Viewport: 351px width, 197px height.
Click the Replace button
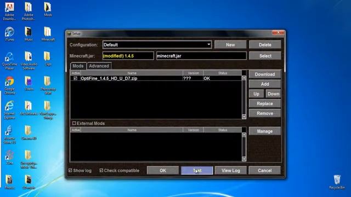click(265, 103)
